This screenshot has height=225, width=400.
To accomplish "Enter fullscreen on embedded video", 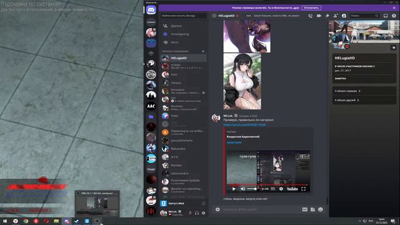I will pos(303,189).
